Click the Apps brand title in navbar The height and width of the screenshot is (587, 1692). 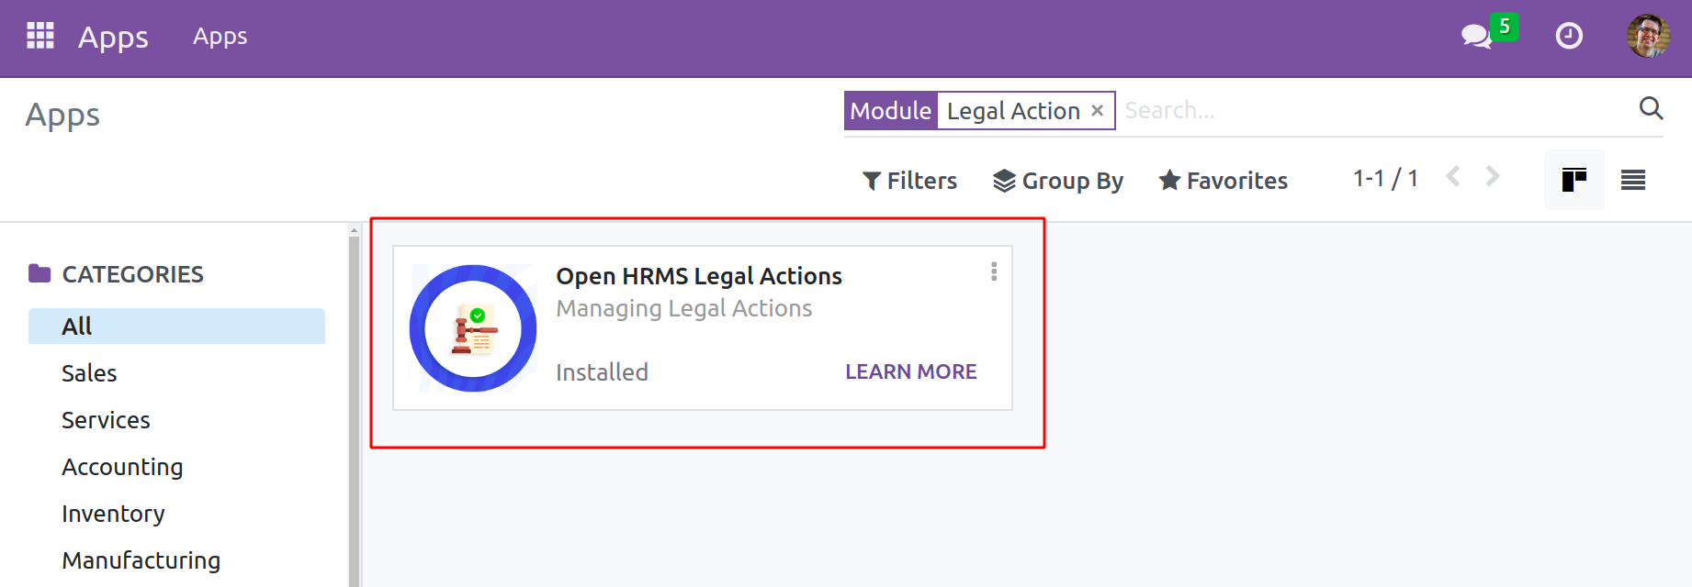(x=113, y=37)
